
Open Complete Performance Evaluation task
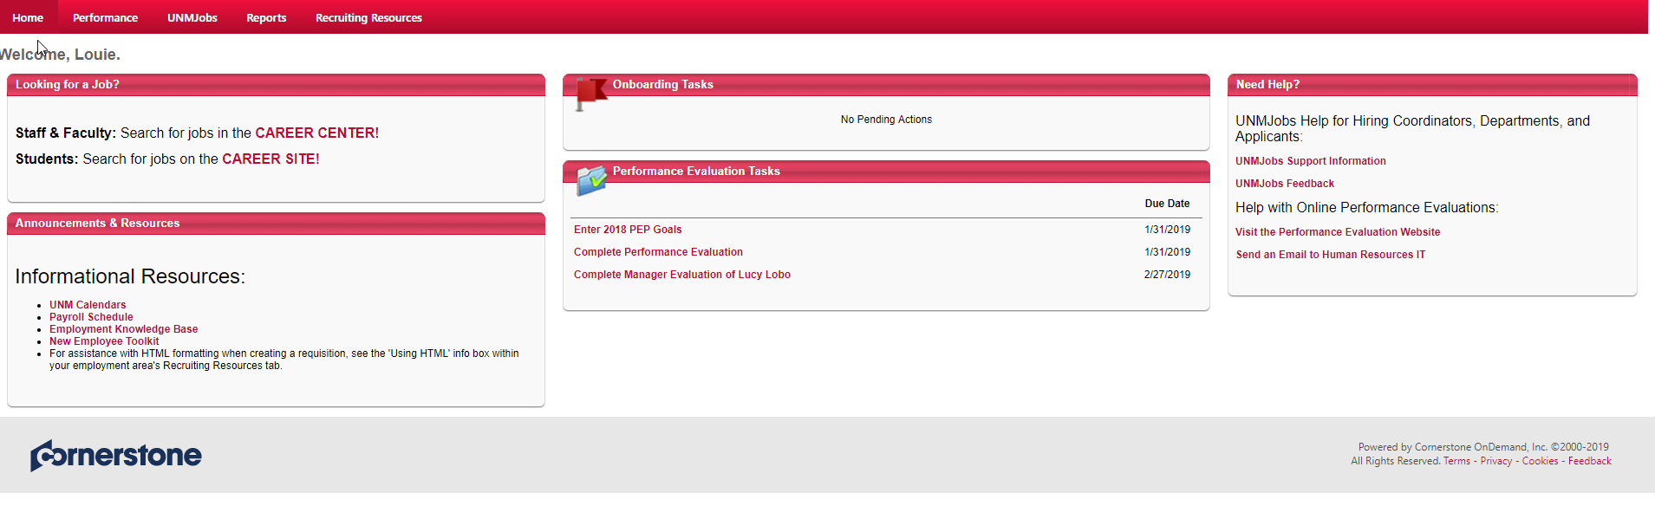658,252
